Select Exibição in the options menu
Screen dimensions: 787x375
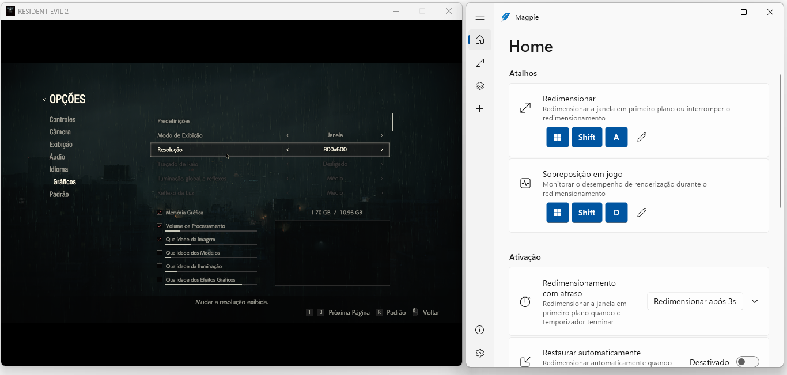point(61,145)
